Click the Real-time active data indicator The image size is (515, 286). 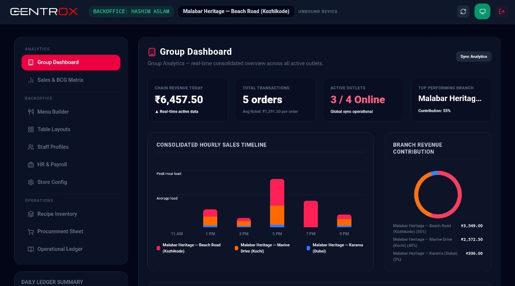pyautogui.click(x=177, y=112)
